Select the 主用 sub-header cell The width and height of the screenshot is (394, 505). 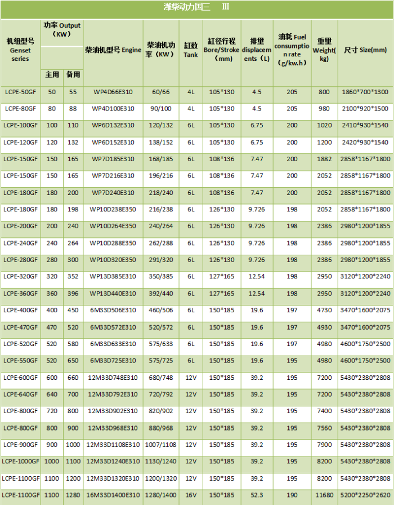click(x=52, y=74)
